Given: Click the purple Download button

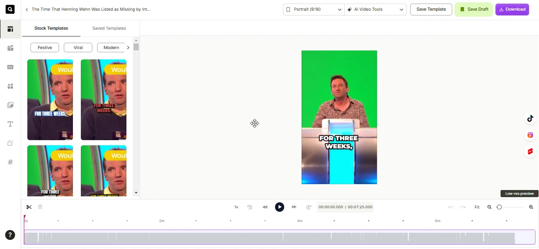Looking at the screenshot, I should click(x=512, y=10).
